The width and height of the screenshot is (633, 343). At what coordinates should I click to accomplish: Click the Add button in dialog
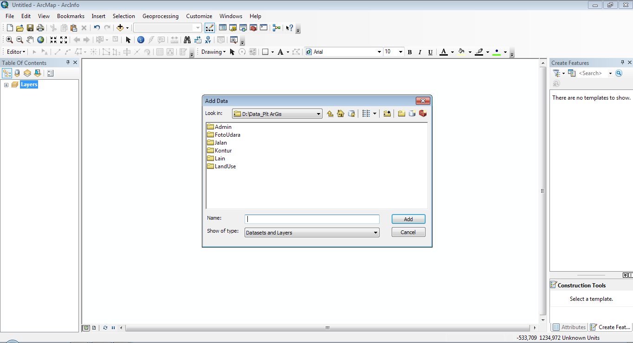(408, 219)
